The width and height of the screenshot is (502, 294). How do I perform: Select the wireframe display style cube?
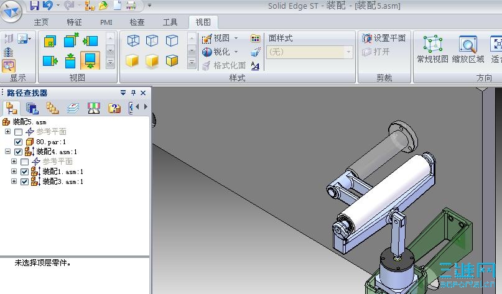click(x=133, y=40)
